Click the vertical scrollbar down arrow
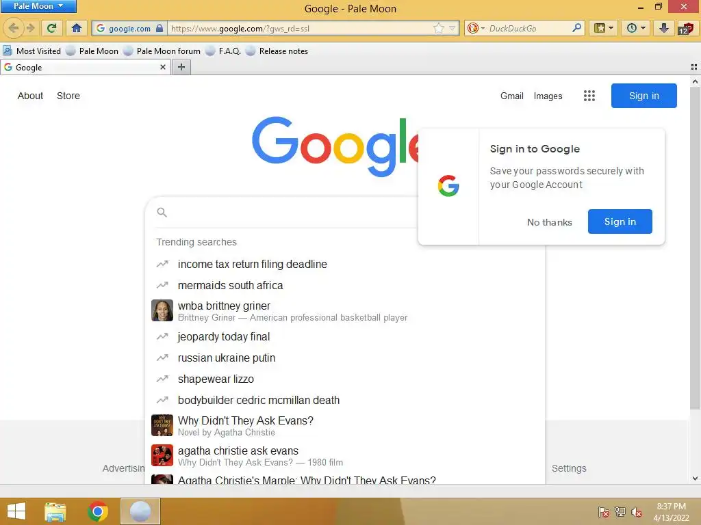 pyautogui.click(x=695, y=478)
